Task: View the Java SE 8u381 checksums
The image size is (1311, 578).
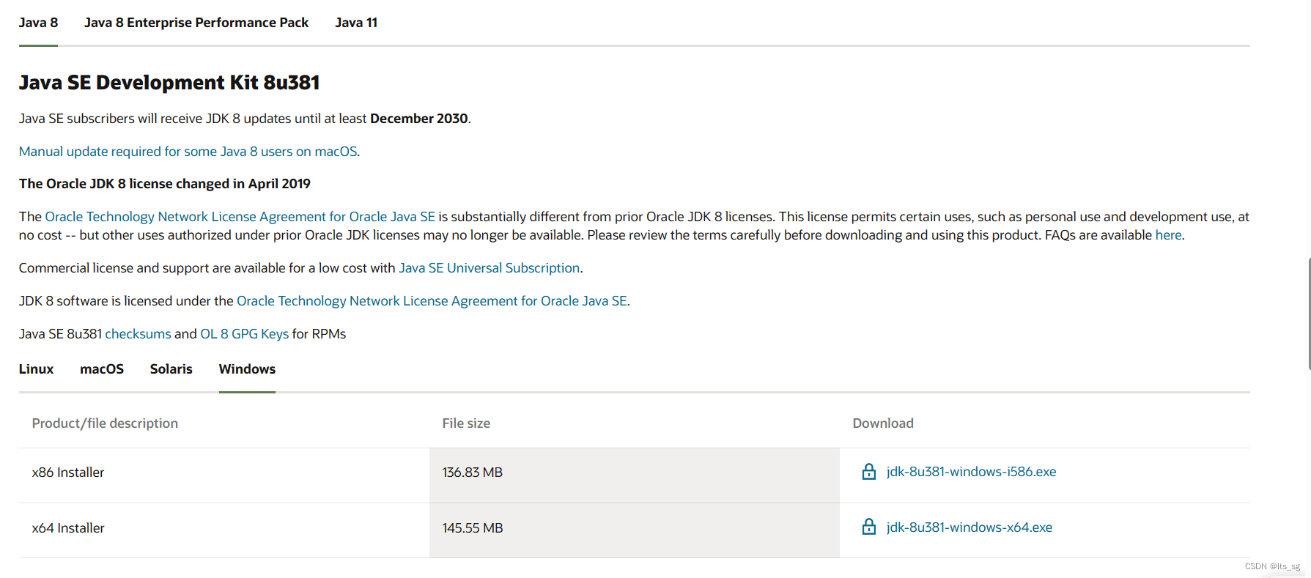Action: pos(138,334)
